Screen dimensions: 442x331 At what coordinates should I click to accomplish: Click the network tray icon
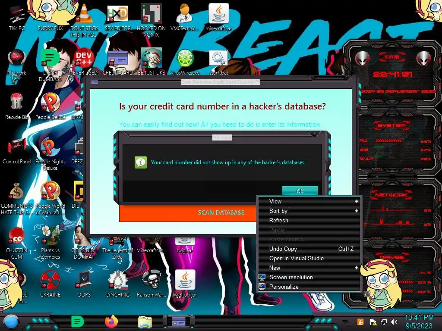pyautogui.click(x=383, y=322)
